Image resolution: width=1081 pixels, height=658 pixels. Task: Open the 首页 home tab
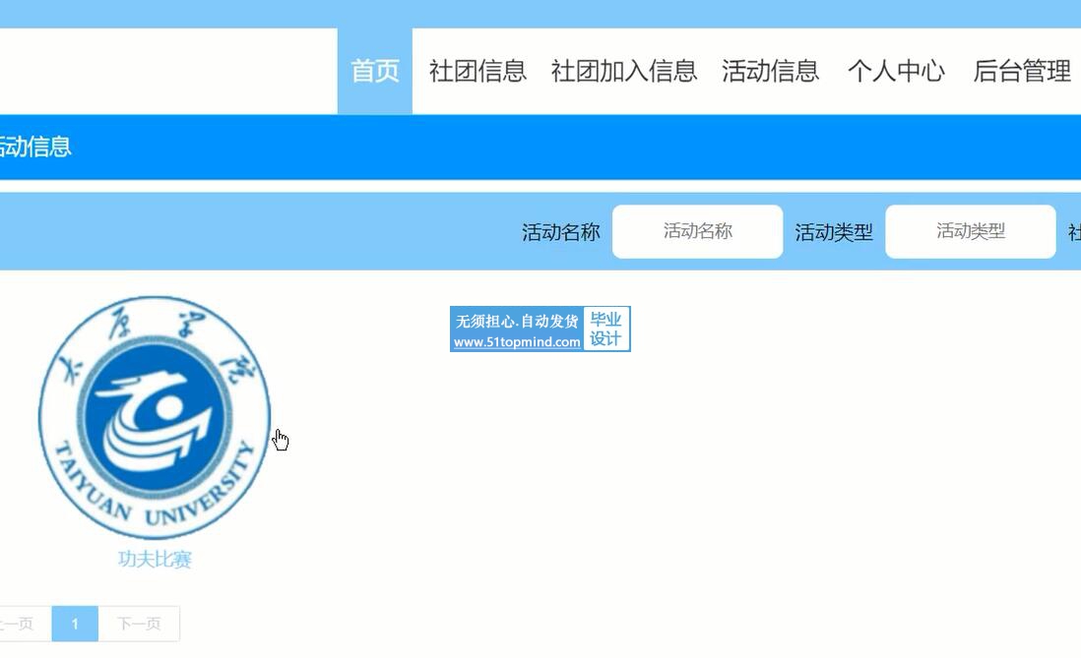pyautogui.click(x=374, y=71)
